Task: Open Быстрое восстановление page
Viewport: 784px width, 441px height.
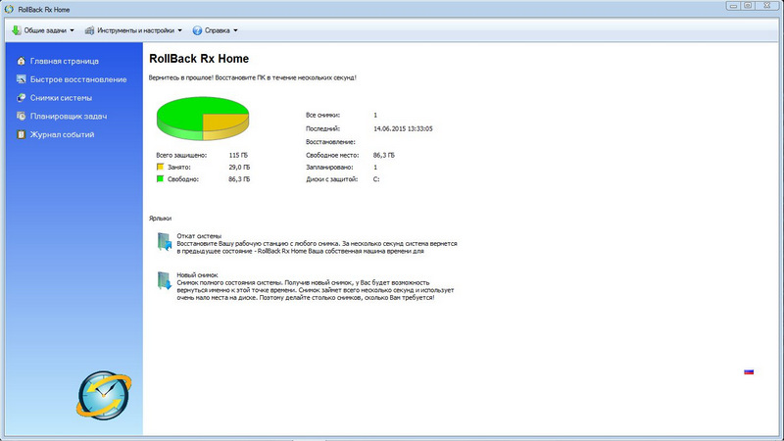Action: [78, 79]
